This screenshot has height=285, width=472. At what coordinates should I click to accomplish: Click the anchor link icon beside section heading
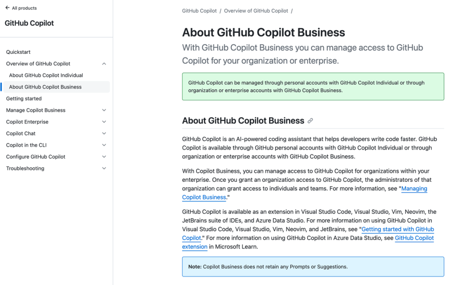pos(310,121)
